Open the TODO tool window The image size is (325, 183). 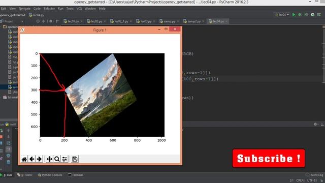tap(25, 175)
